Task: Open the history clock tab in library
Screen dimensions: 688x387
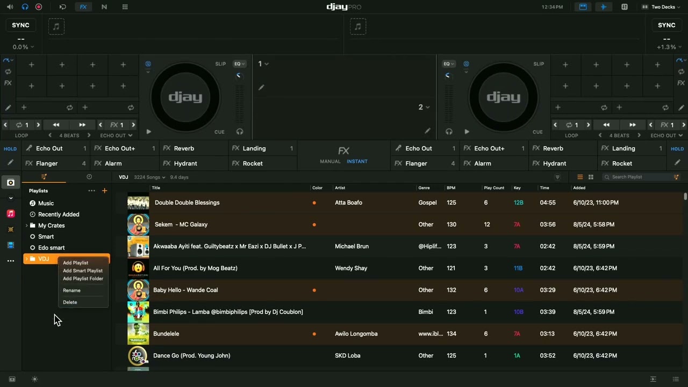Action: [x=89, y=177]
